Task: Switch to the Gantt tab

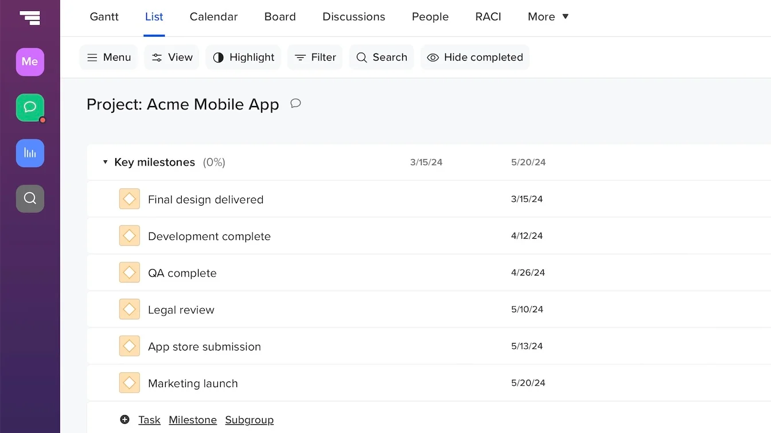Action: pos(104,17)
